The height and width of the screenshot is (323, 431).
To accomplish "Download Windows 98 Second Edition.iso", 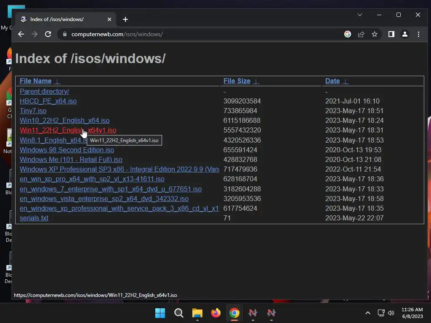I will click(x=67, y=150).
